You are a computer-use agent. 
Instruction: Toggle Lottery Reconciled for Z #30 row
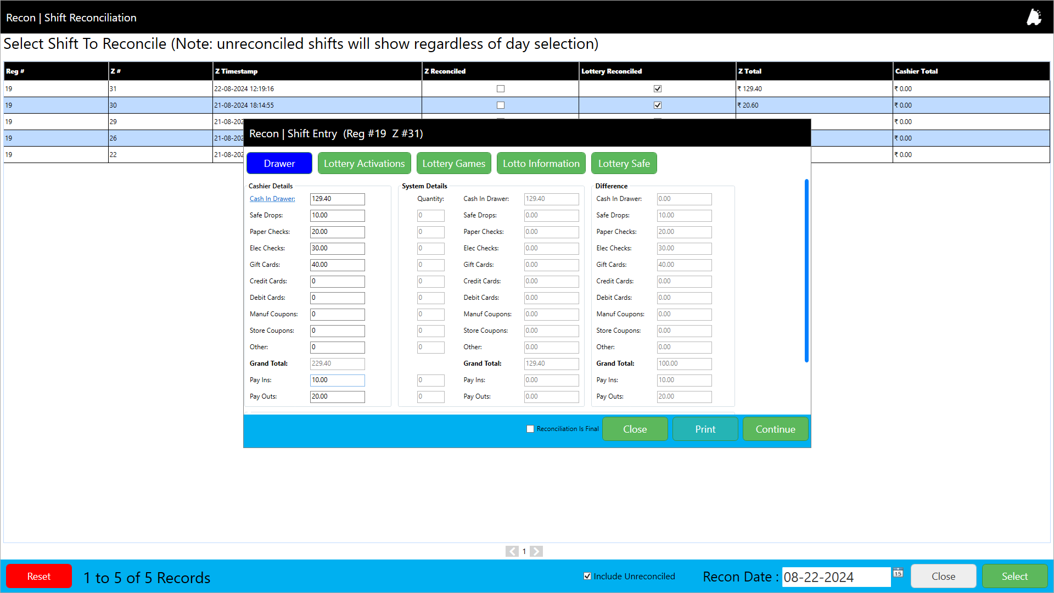tap(658, 105)
